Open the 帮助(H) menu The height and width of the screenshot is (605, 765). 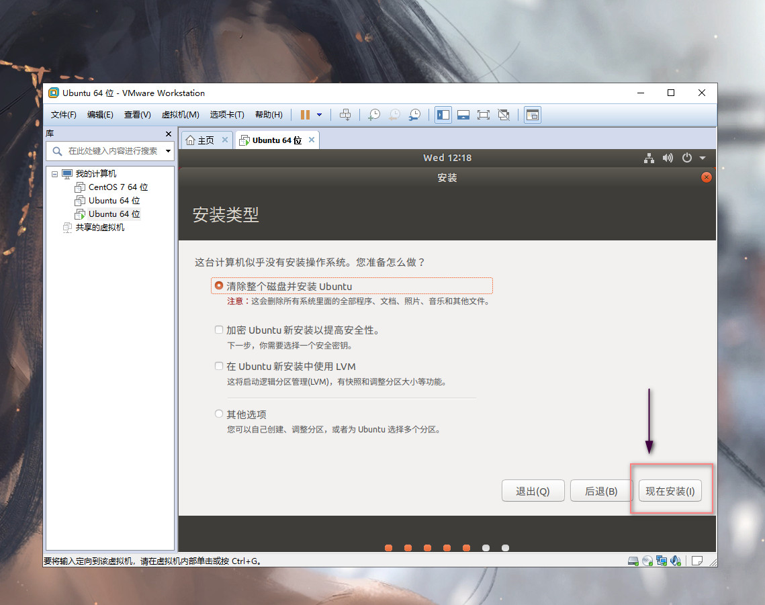click(269, 115)
